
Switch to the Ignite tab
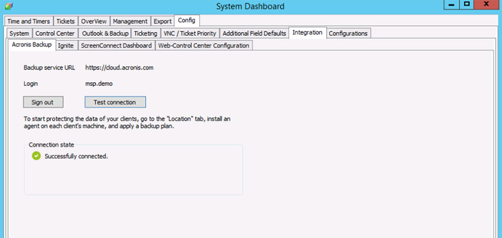coord(66,46)
